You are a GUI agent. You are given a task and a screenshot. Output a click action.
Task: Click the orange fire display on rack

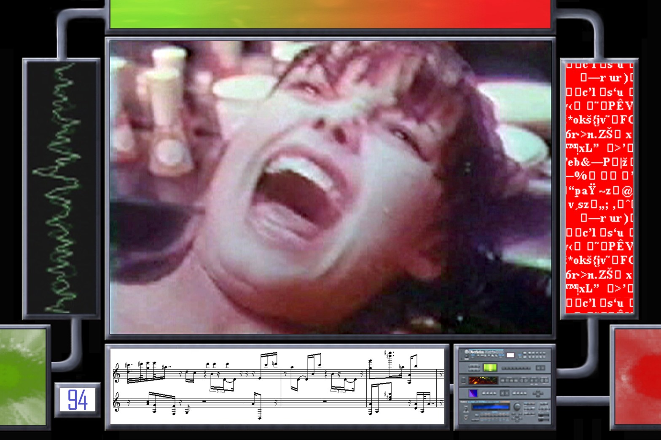pos(483,381)
